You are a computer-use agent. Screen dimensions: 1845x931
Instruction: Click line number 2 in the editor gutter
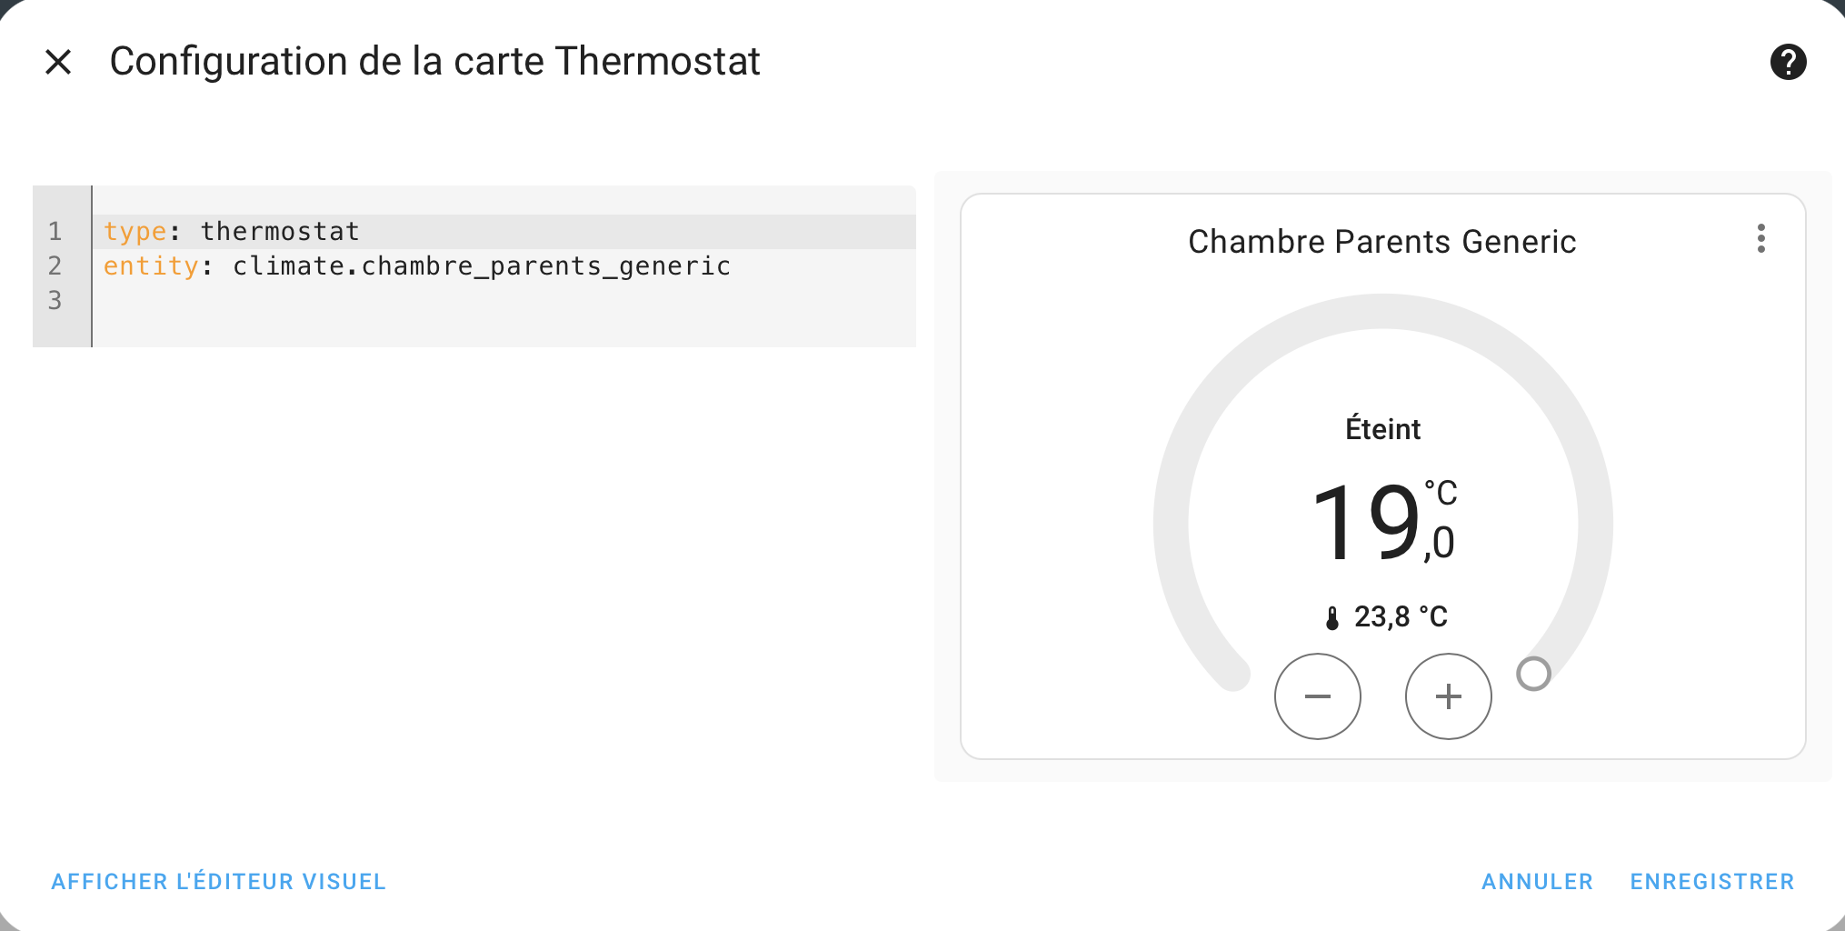pos(55,266)
